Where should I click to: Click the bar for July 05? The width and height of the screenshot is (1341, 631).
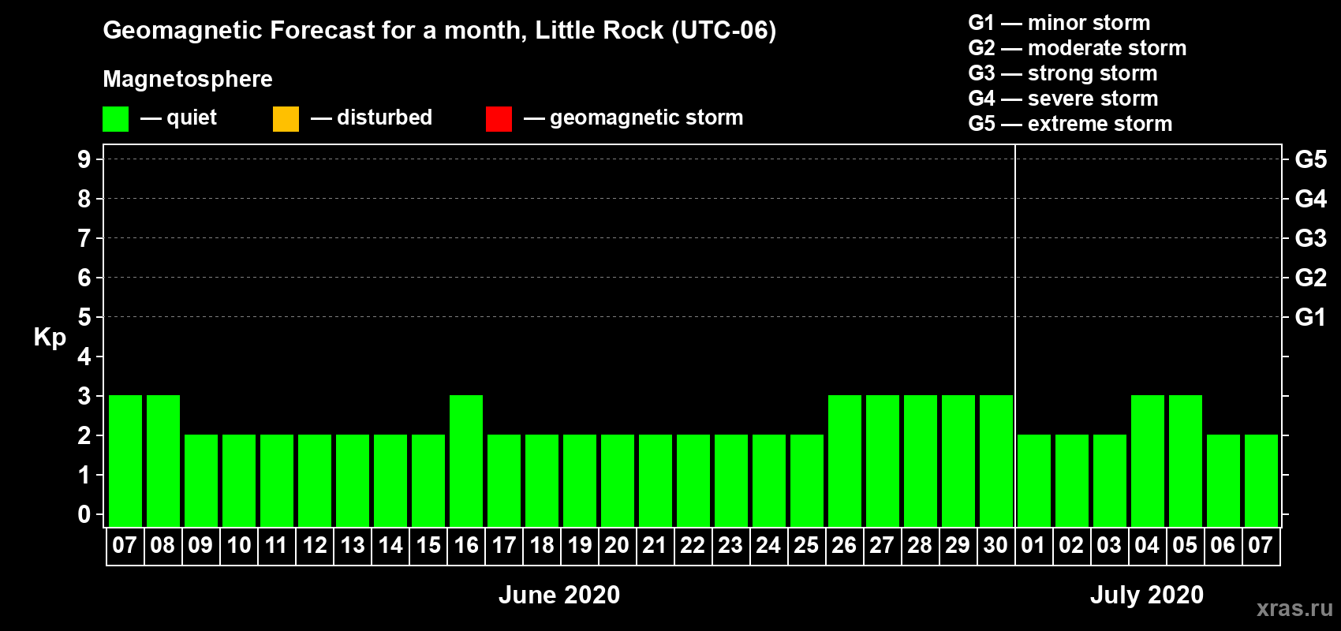click(x=1186, y=461)
